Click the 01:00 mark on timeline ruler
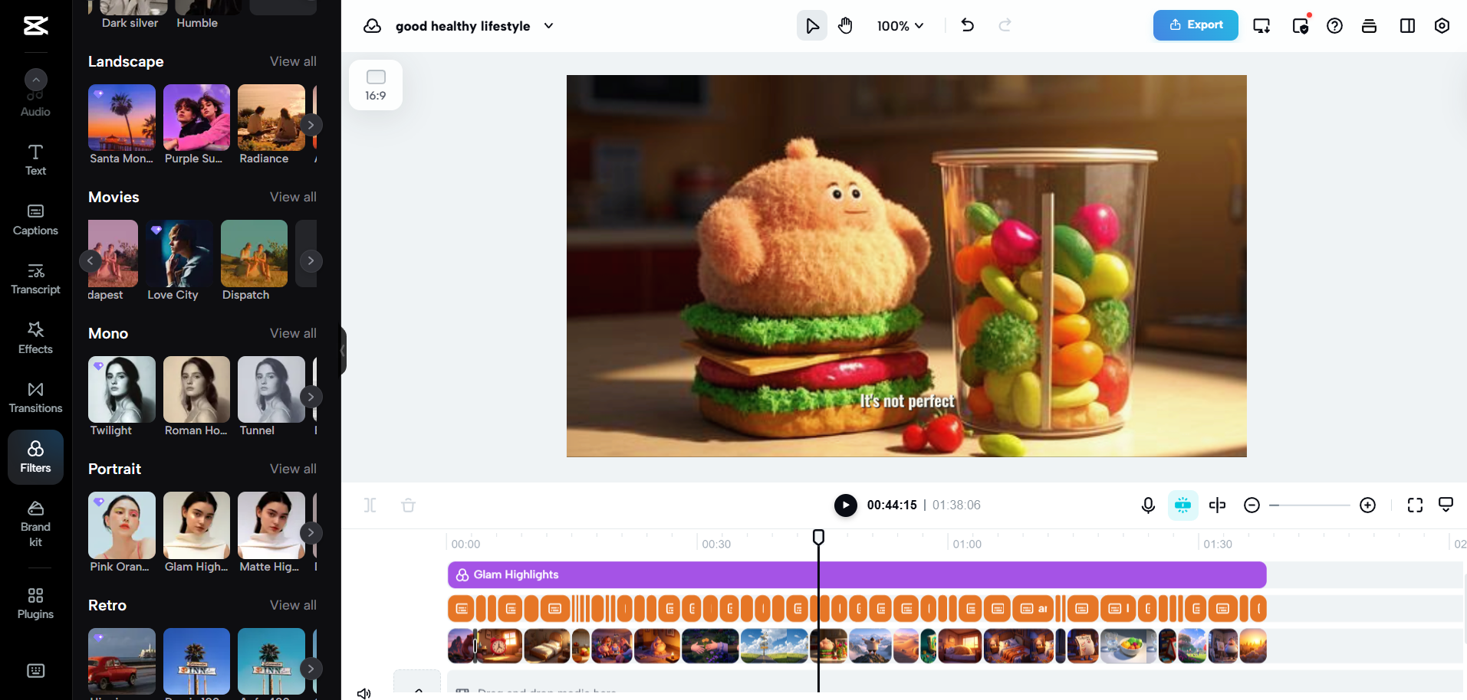The height and width of the screenshot is (700, 1467). point(967,544)
